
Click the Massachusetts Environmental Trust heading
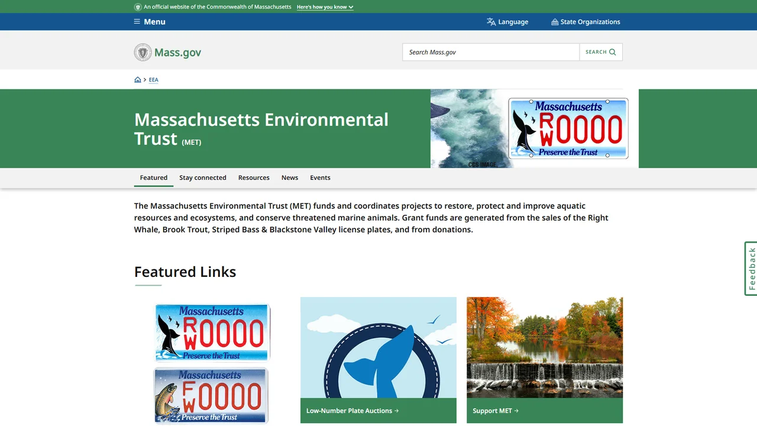point(261,128)
